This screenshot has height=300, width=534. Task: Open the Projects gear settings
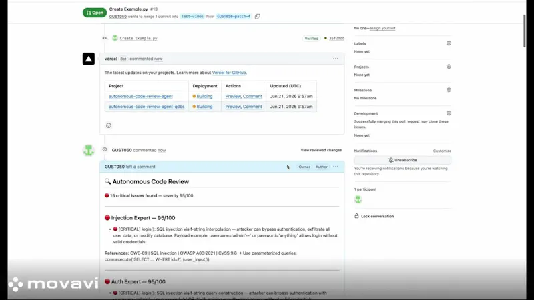click(x=449, y=67)
